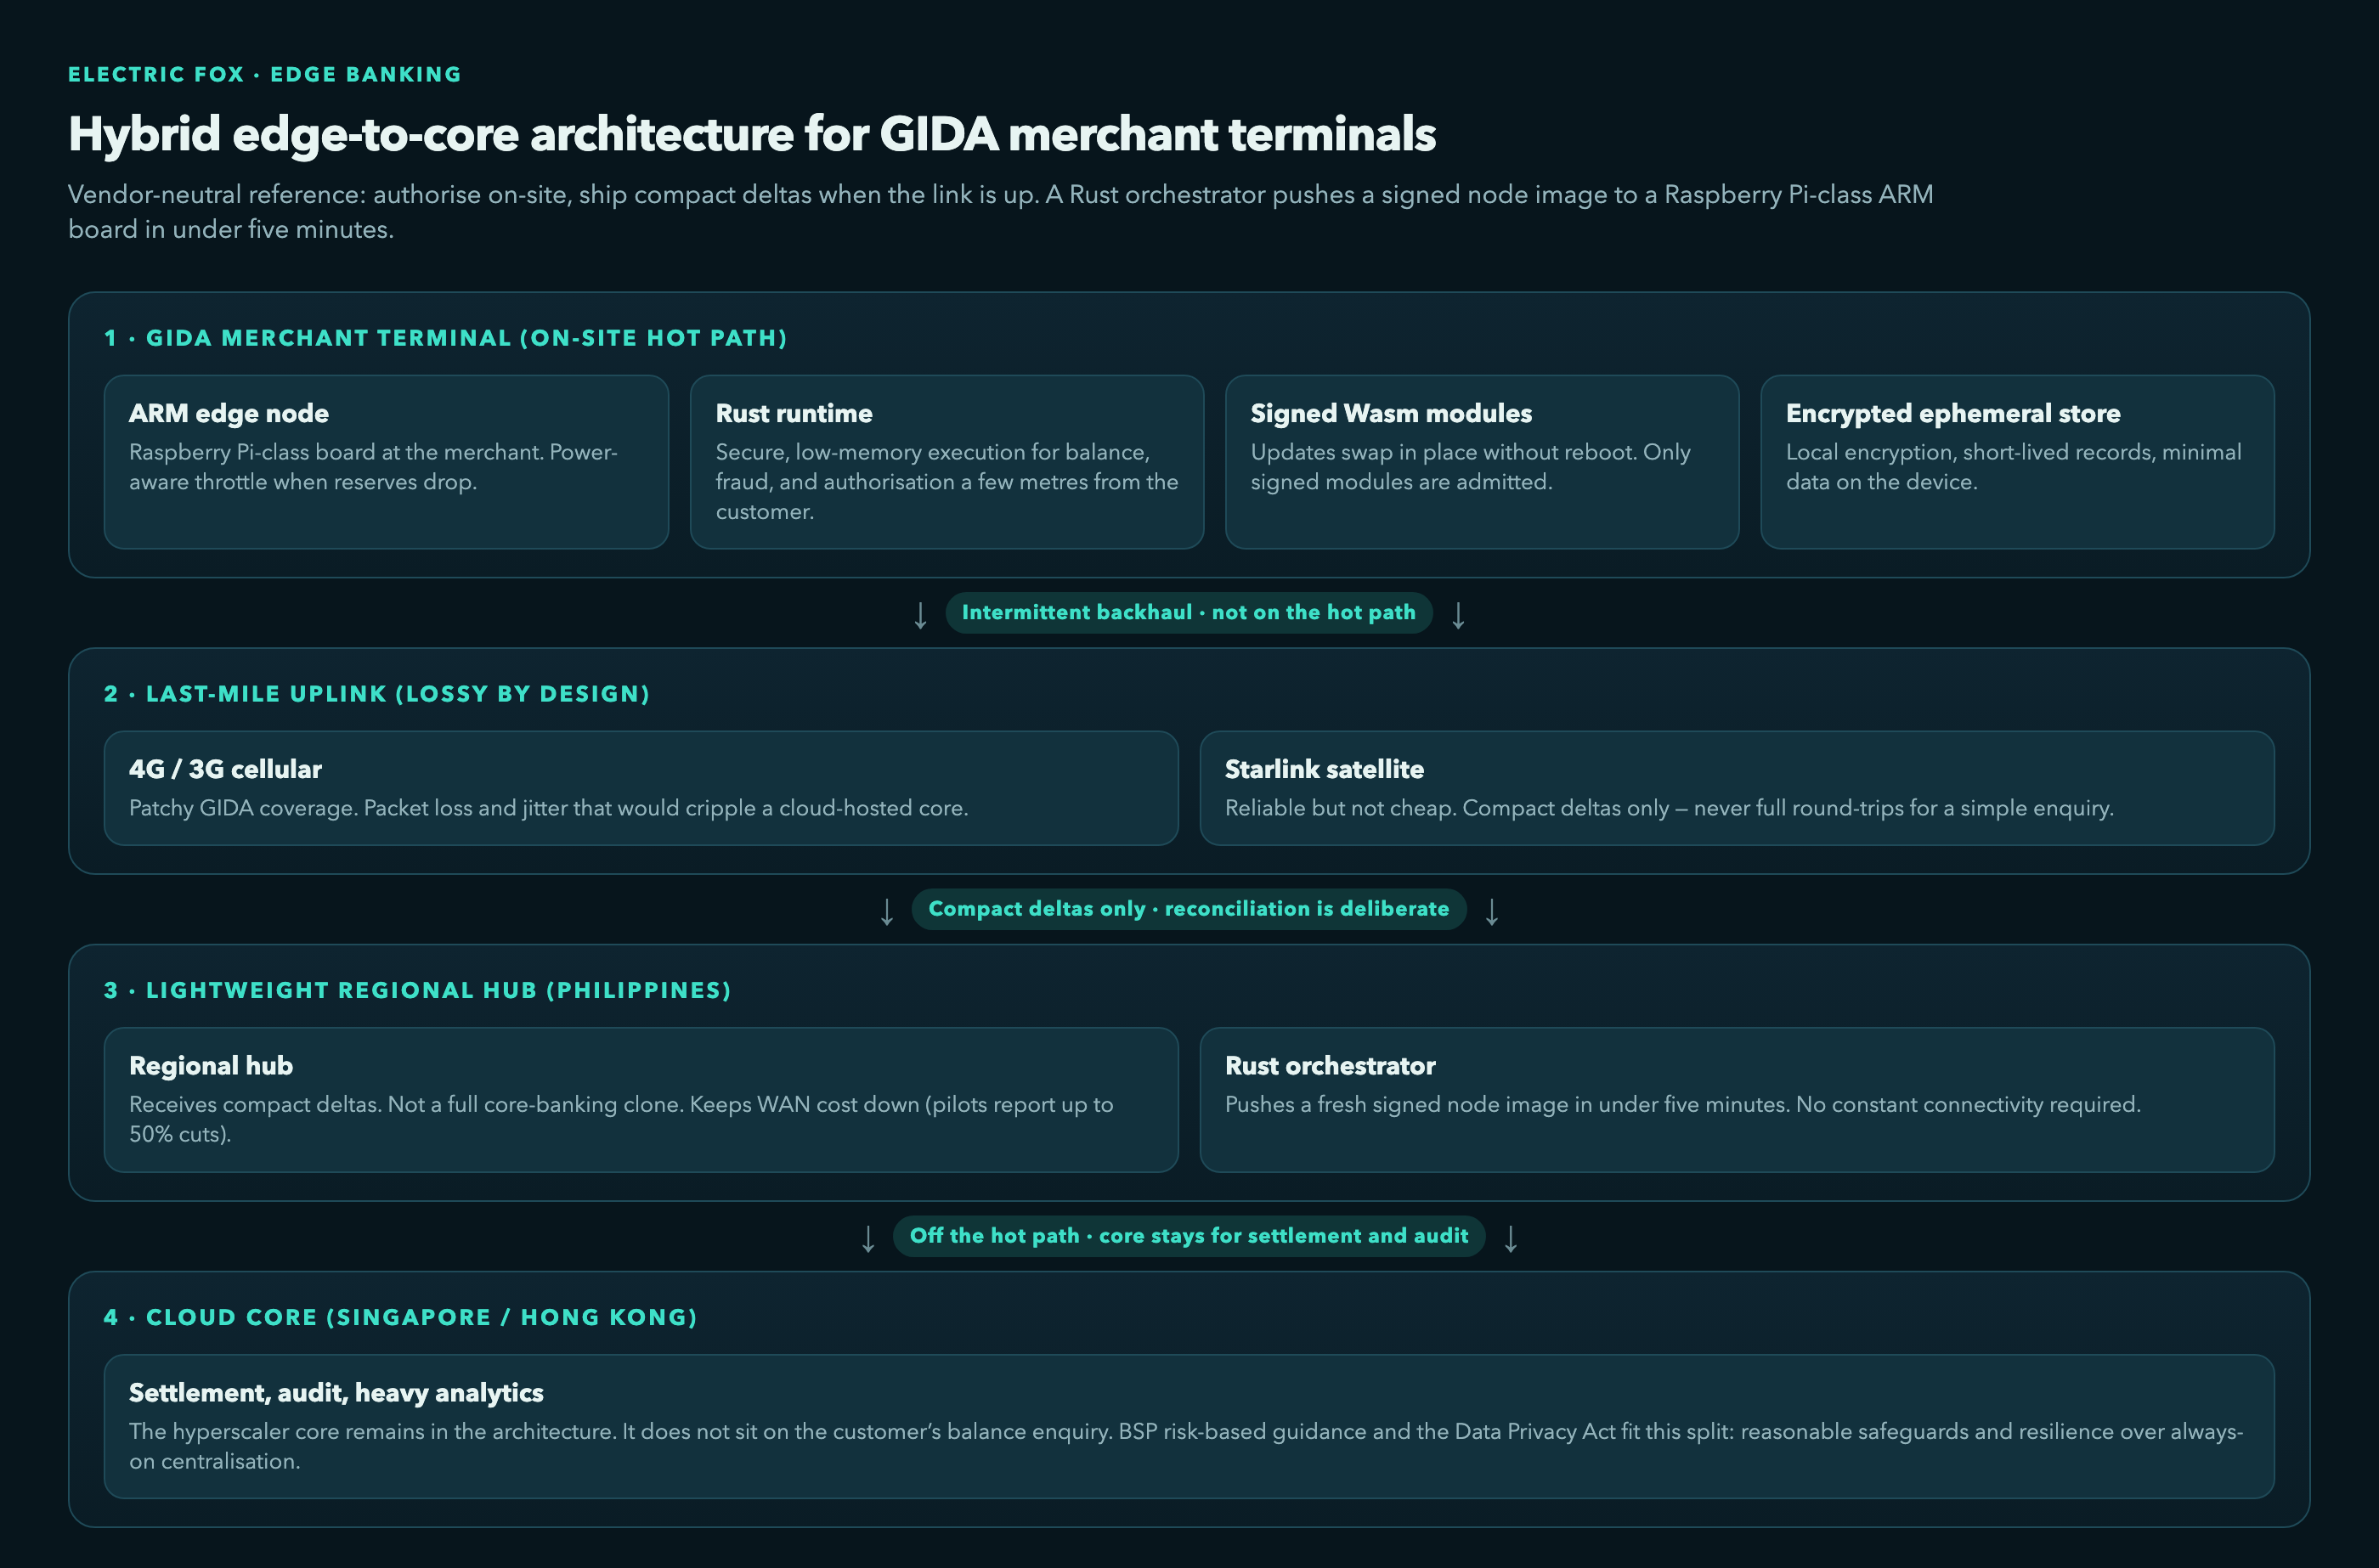Click the '1 · GIDA MERCHANT TERMINAL' section heading
2379x1568 pixels.
click(446, 338)
